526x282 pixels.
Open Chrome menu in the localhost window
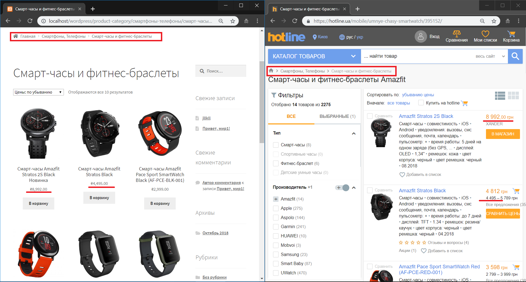257,21
